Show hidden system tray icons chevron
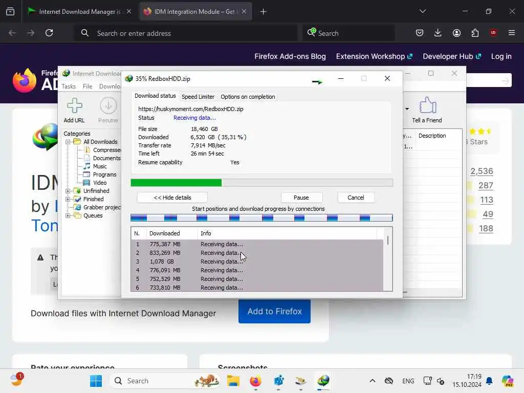This screenshot has height=393, width=524. click(373, 381)
